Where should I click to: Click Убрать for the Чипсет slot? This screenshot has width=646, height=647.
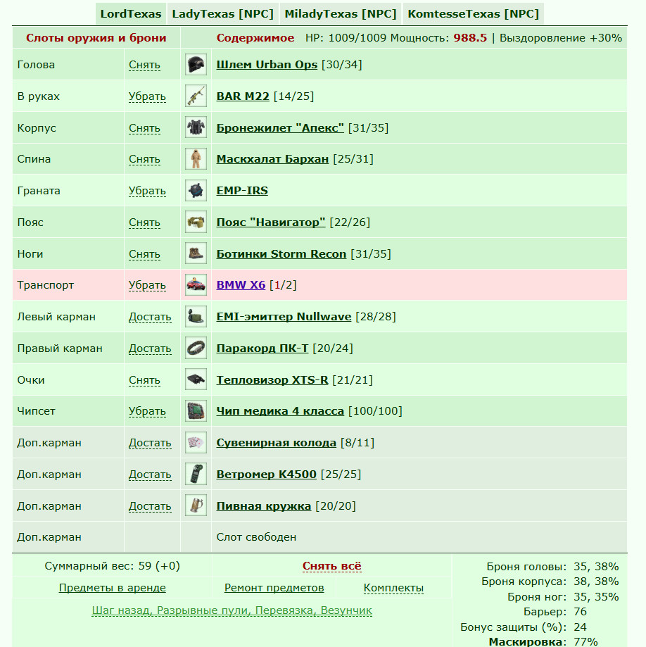pos(147,411)
